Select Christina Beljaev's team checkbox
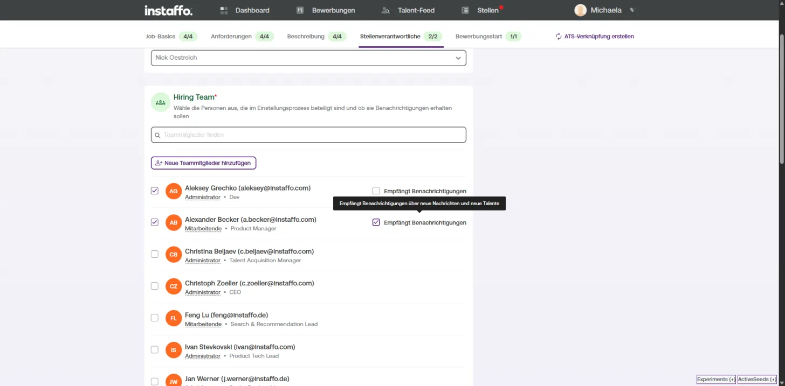This screenshot has width=785, height=386. (x=155, y=254)
